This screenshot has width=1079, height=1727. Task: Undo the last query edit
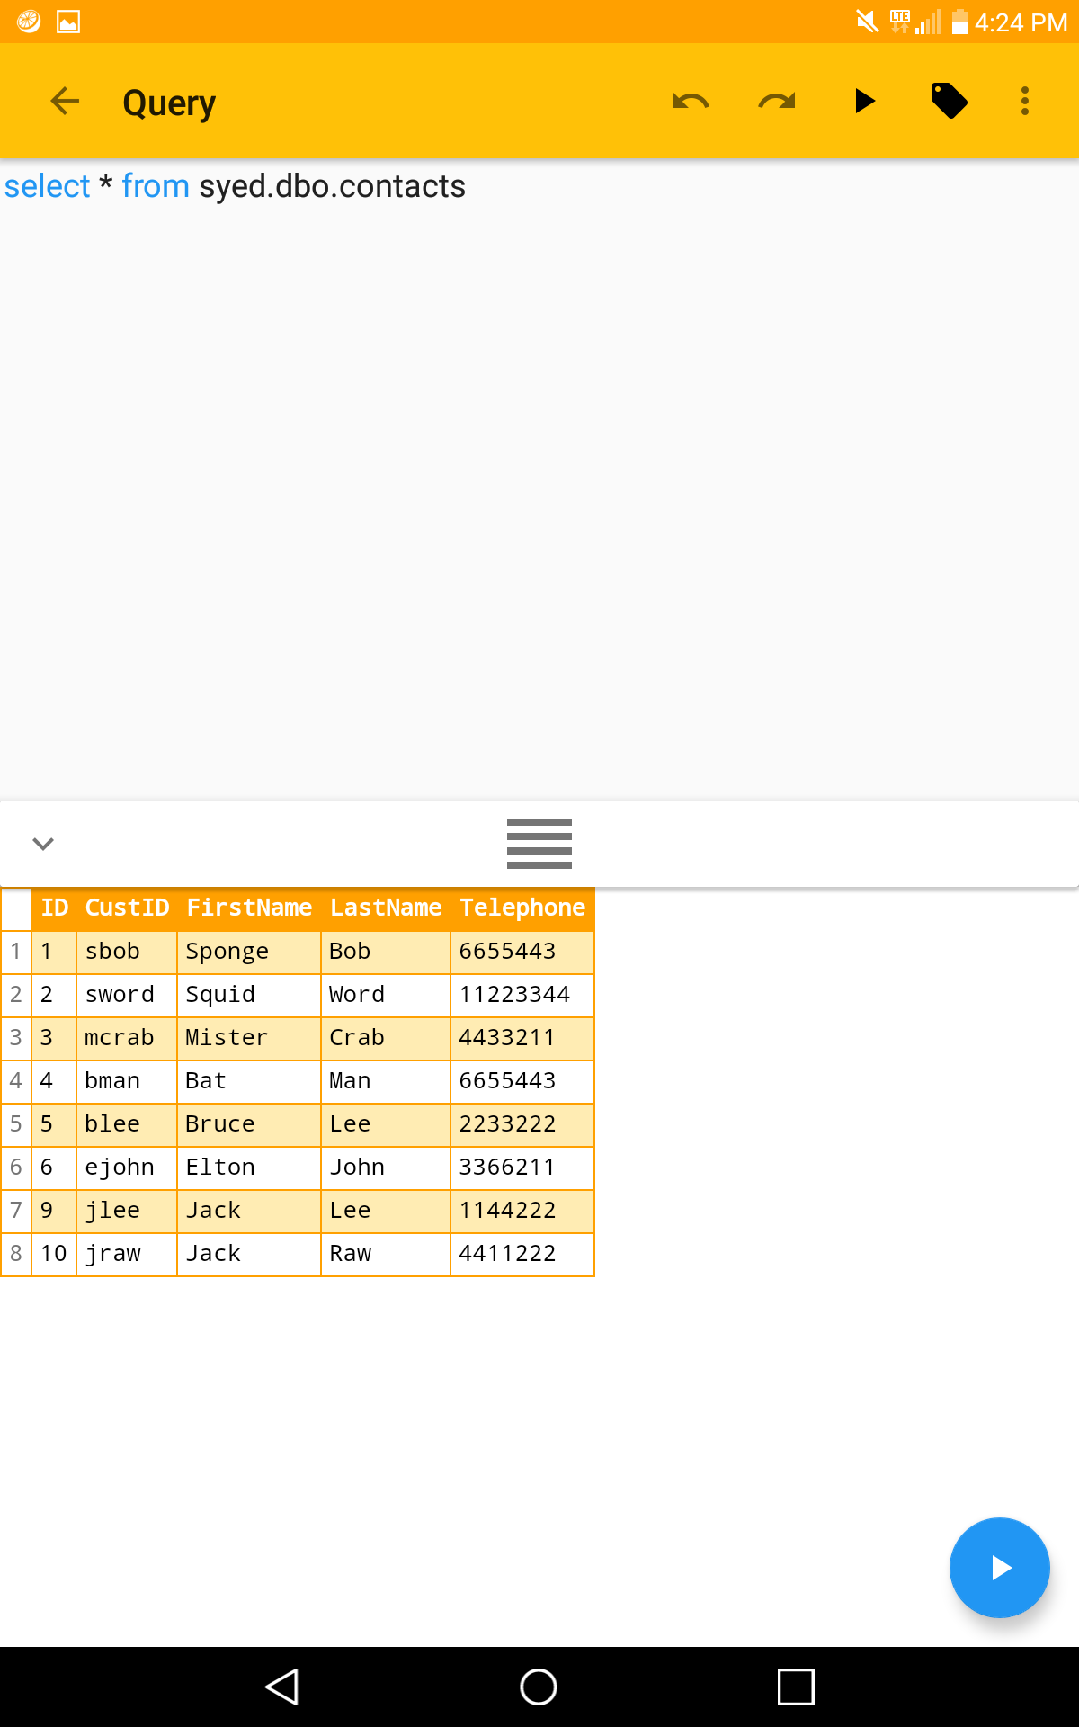click(691, 102)
